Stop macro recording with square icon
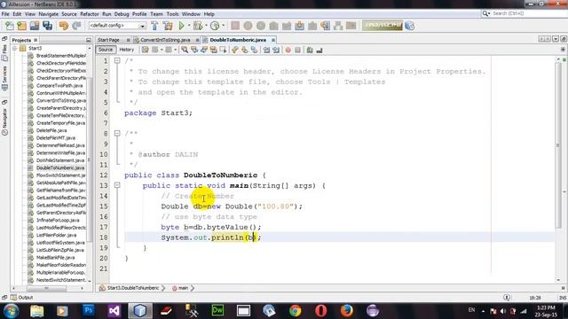568x319 pixels. 297,50
